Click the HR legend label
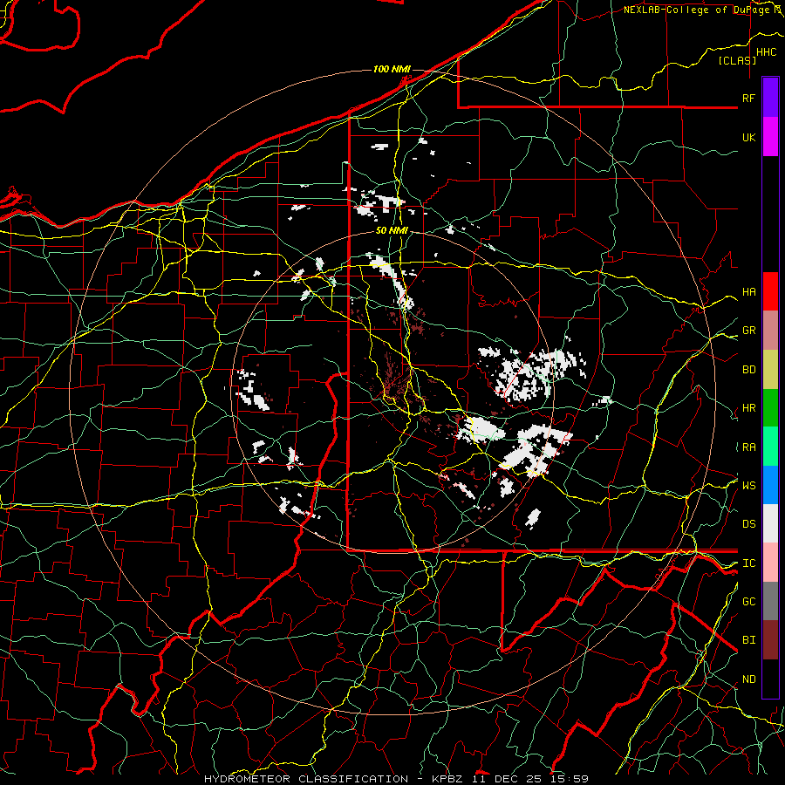The height and width of the screenshot is (785, 785). [749, 408]
